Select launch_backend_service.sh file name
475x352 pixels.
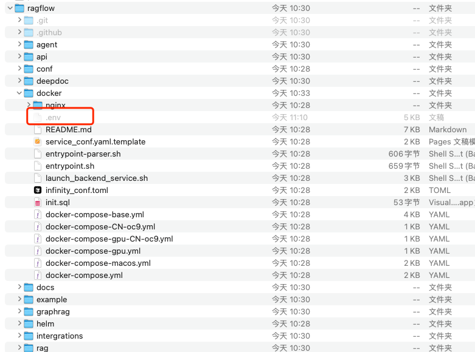[96, 178]
